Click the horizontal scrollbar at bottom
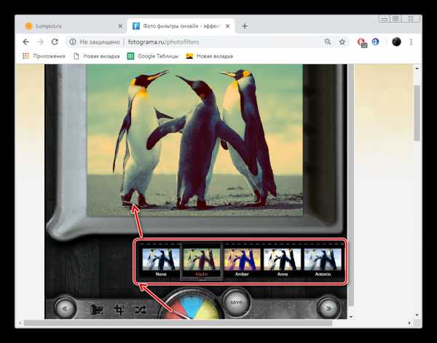The width and height of the screenshot is (437, 343). [178, 323]
